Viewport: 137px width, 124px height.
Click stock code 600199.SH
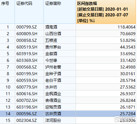[27, 74]
